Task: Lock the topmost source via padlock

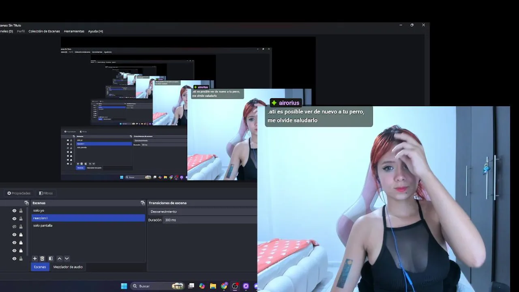Action: tap(21, 211)
